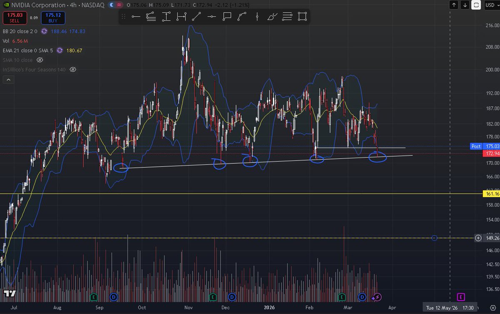Viewport: 500px width, 314px height.
Task: Click the pink wave icon beside the moon
Action: pos(120,5)
